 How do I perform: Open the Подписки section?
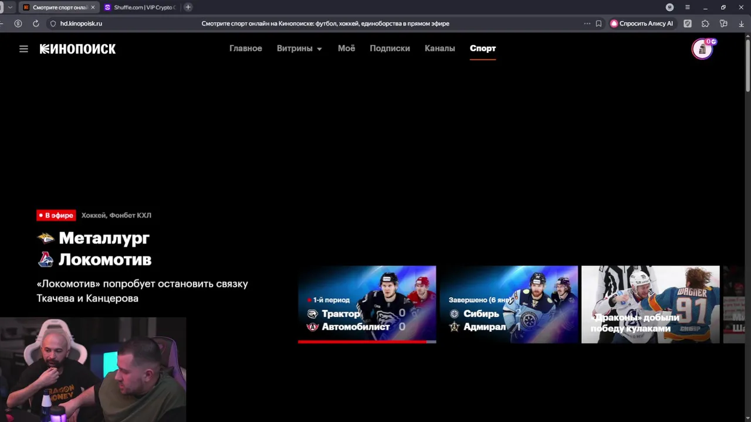390,49
